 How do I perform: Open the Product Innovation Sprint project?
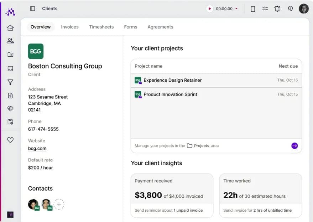click(x=216, y=94)
